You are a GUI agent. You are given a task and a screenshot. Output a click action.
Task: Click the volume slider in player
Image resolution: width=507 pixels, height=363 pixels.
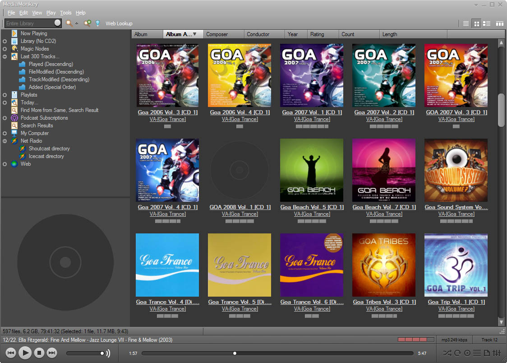pos(86,353)
